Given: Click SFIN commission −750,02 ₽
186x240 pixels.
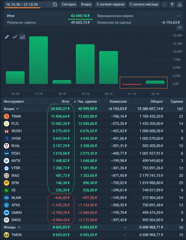Looking at the screenshot, I should 119,183.
